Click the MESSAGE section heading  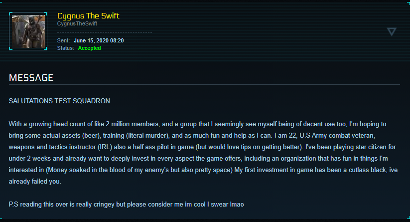click(x=31, y=78)
